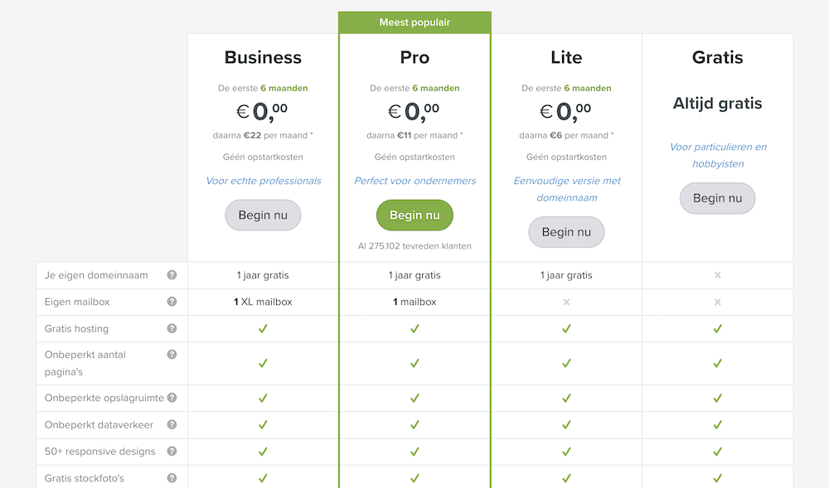The width and height of the screenshot is (829, 488).
Task: Open the 'Perfect voor ondernemers' link
Action: tap(414, 181)
